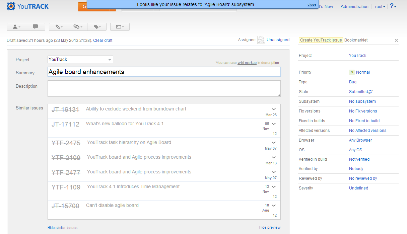The width and height of the screenshot is (407, 234).
Task: Click Hide similar issues
Action: click(x=62, y=228)
